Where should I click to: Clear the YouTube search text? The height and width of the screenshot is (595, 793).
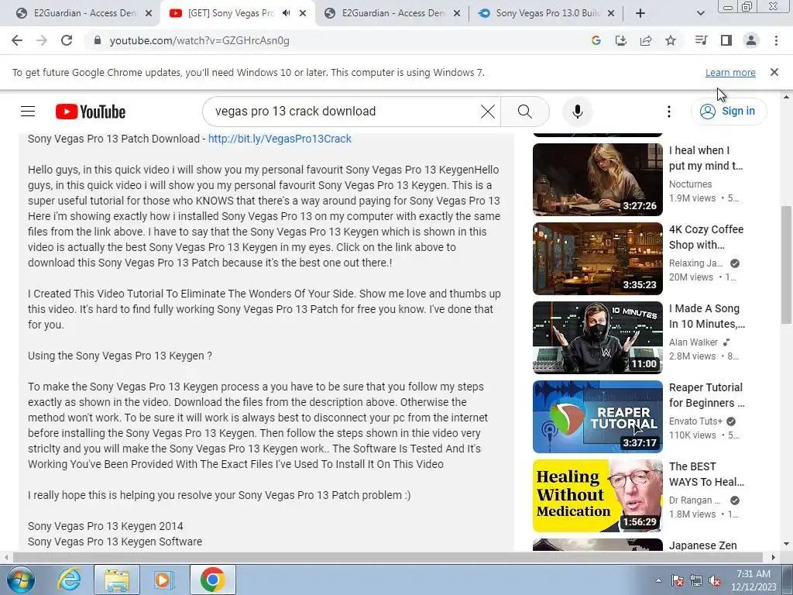pyautogui.click(x=488, y=112)
